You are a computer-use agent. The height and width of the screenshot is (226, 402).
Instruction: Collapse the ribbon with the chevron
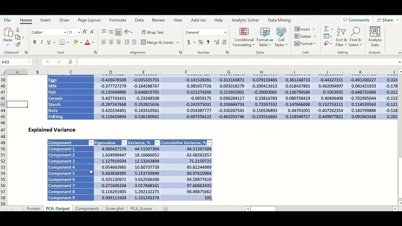point(399,52)
